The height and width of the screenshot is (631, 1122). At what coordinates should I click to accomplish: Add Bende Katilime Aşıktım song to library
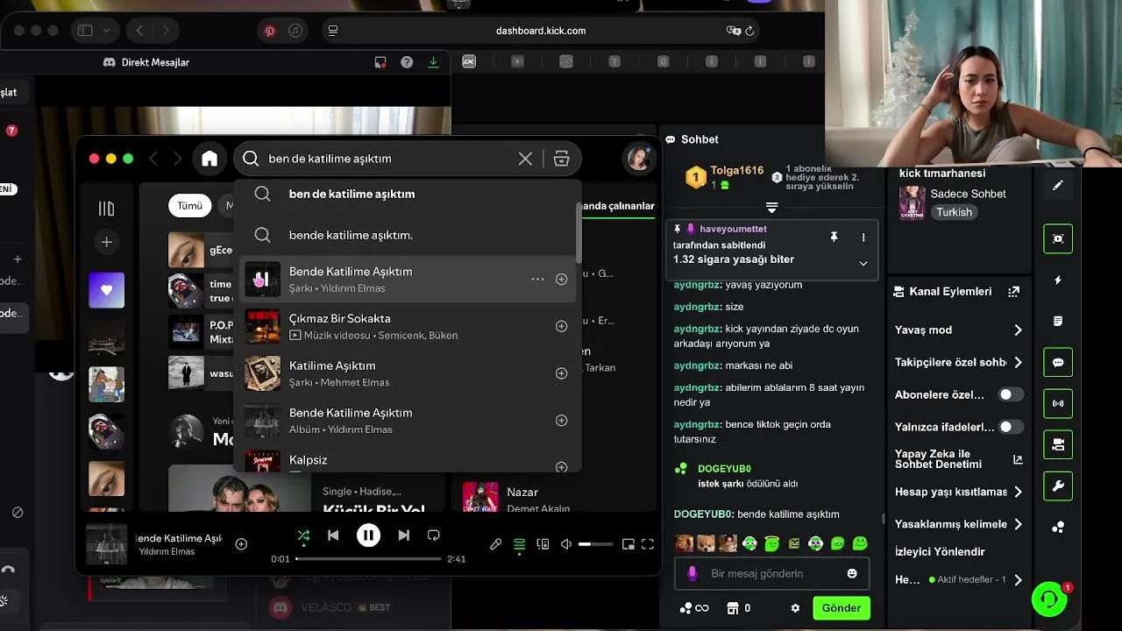[x=562, y=280]
